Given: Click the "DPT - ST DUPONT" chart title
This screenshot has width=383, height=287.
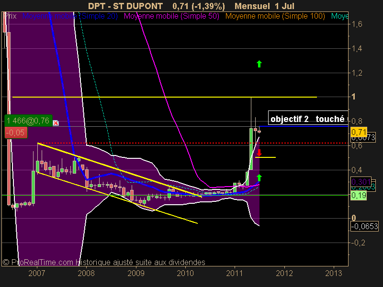Looking at the screenshot, I should point(125,6).
